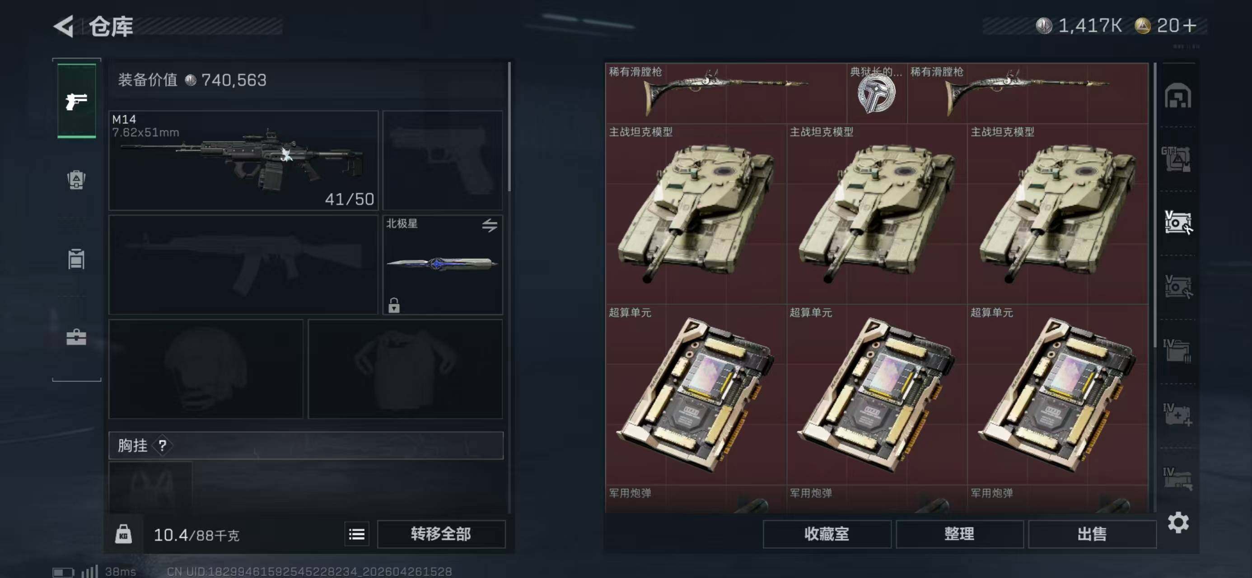The width and height of the screenshot is (1252, 578).
Task: Select the pistol weapons tab in sidebar
Action: pos(76,101)
